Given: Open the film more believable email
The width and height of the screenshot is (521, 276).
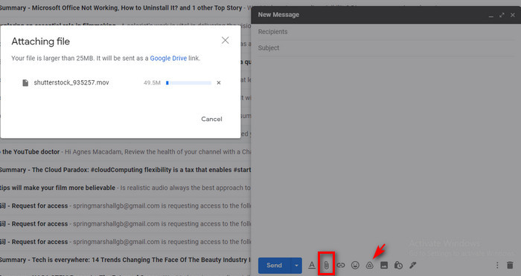Looking at the screenshot, I should (x=125, y=188).
